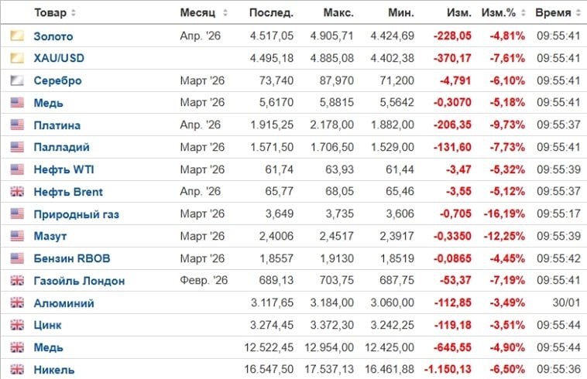587x379 pixels.
Task: Click the icon next to XAU/USD
Action: [x=17, y=58]
